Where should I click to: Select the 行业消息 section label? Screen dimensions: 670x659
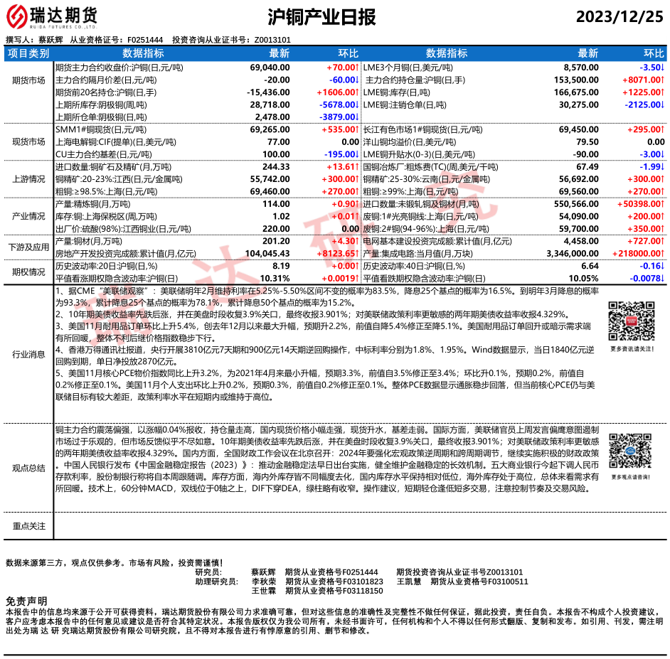(x=28, y=353)
